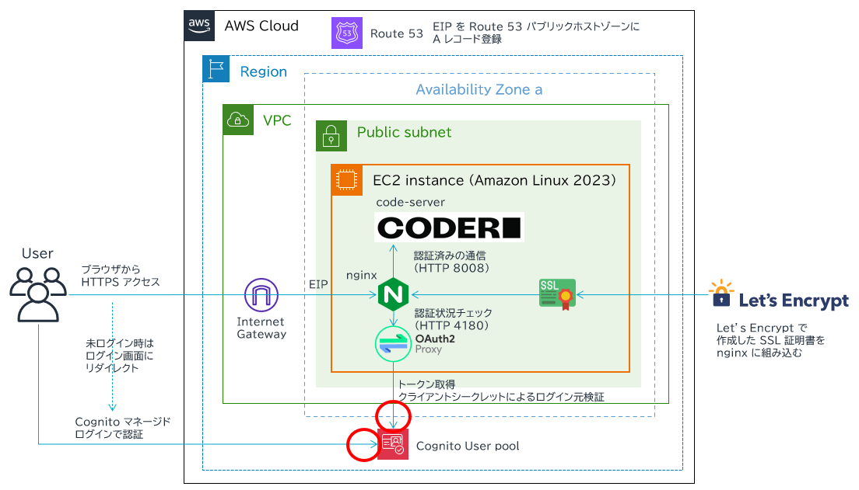This screenshot has height=490, width=859.
Task: Click the AWS Cloud logo icon
Action: [199, 26]
